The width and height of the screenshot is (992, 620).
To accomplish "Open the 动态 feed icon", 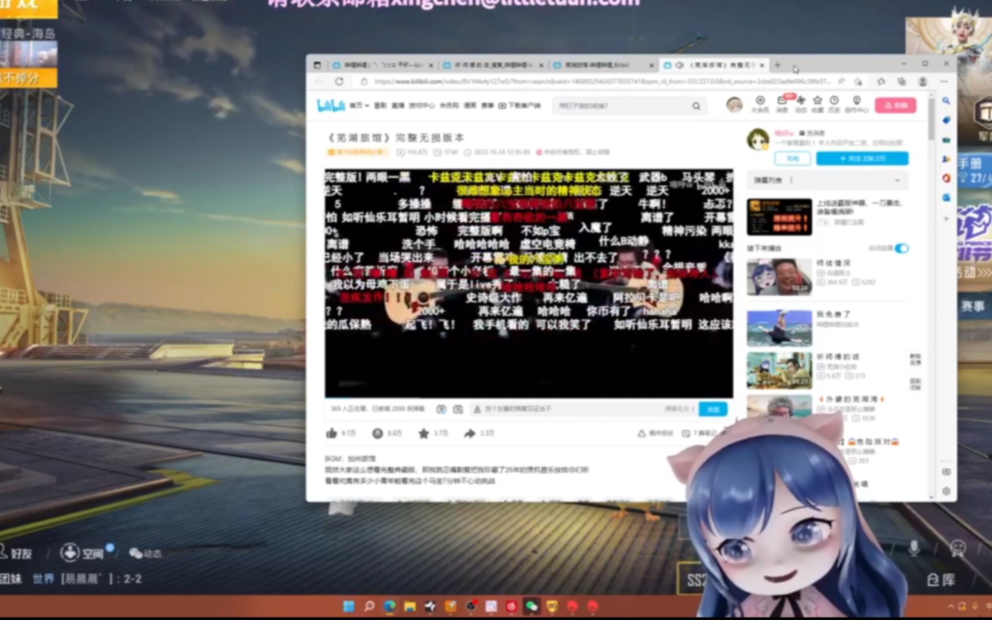I will point(801,104).
